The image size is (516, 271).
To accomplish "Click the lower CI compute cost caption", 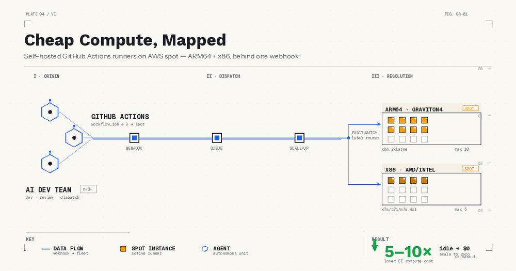I will (x=409, y=261).
